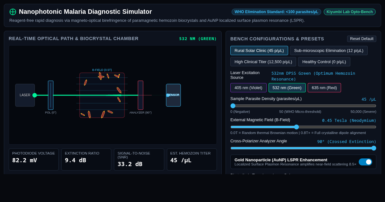Click the Photodiode Voltage 82.2 mV readout
The height and width of the screenshot is (202, 385).
(x=34, y=159)
